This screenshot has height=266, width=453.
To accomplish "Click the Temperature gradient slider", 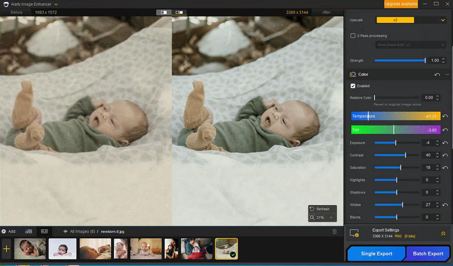I will 396,116.
